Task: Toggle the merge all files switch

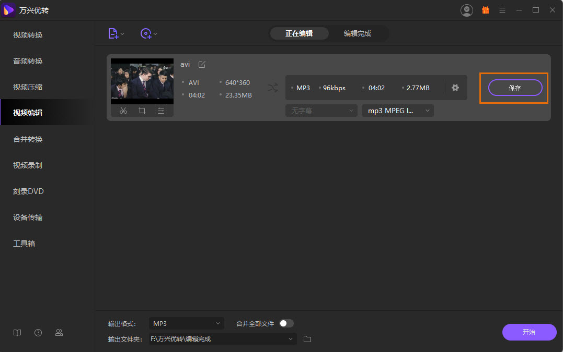Action: (x=286, y=323)
